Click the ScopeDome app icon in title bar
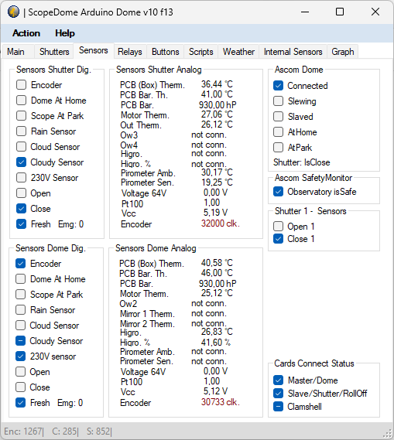The height and width of the screenshot is (440, 394). coord(13,12)
